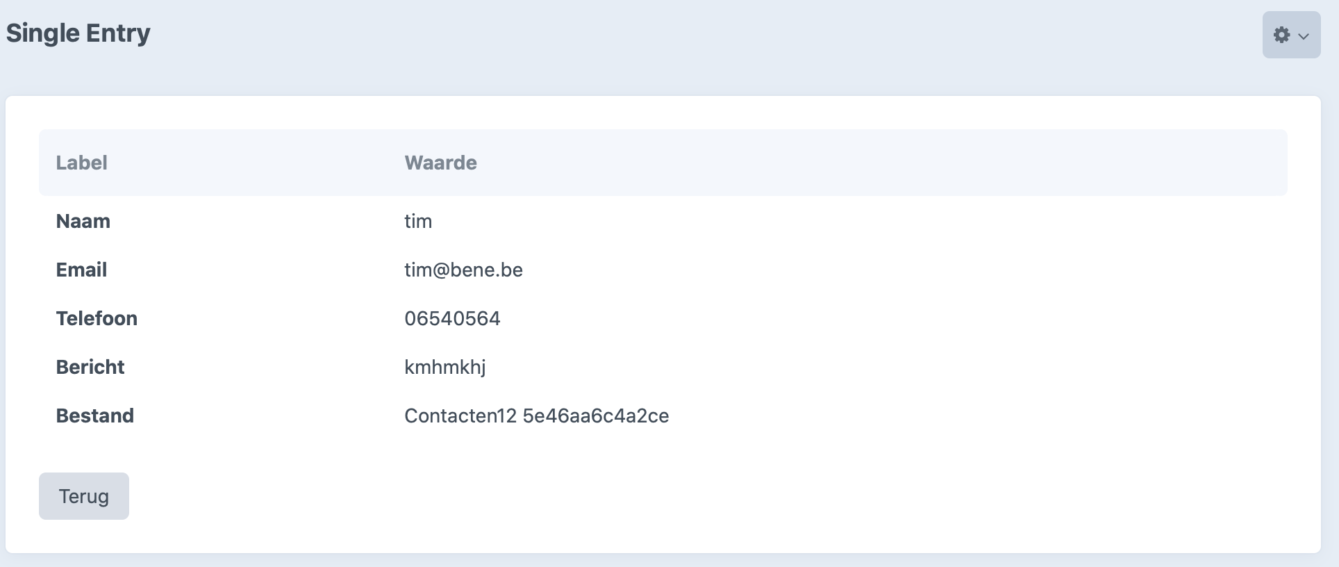This screenshot has width=1339, height=567.
Task: Click the Waarde column header
Action: 440,163
